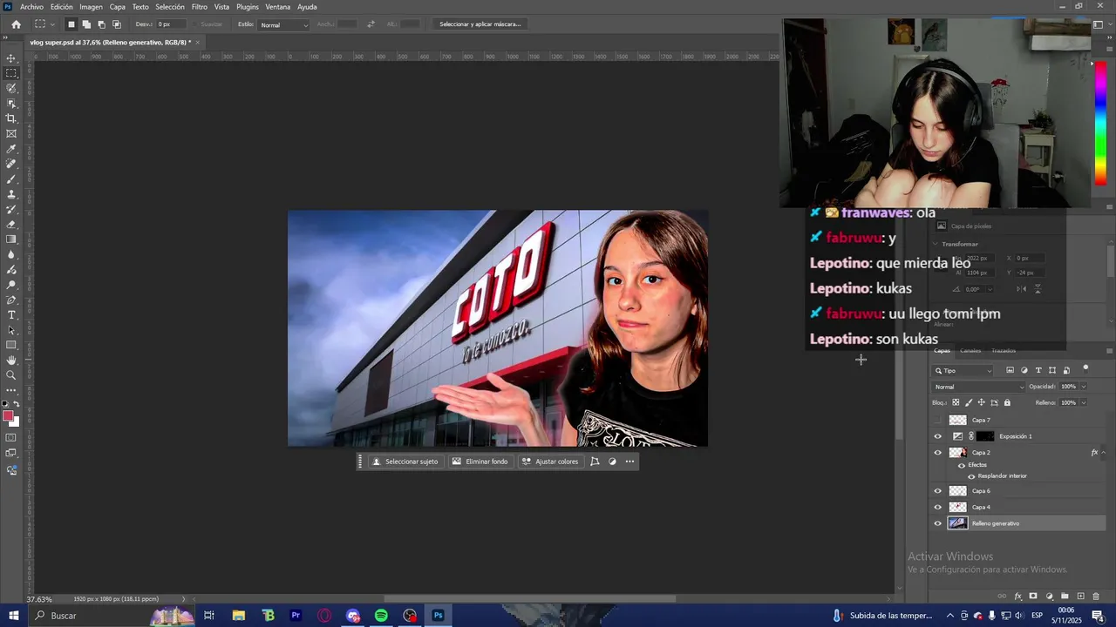Create a new layer with plus icon
Screen dimensions: 1116x627
(x=1080, y=597)
